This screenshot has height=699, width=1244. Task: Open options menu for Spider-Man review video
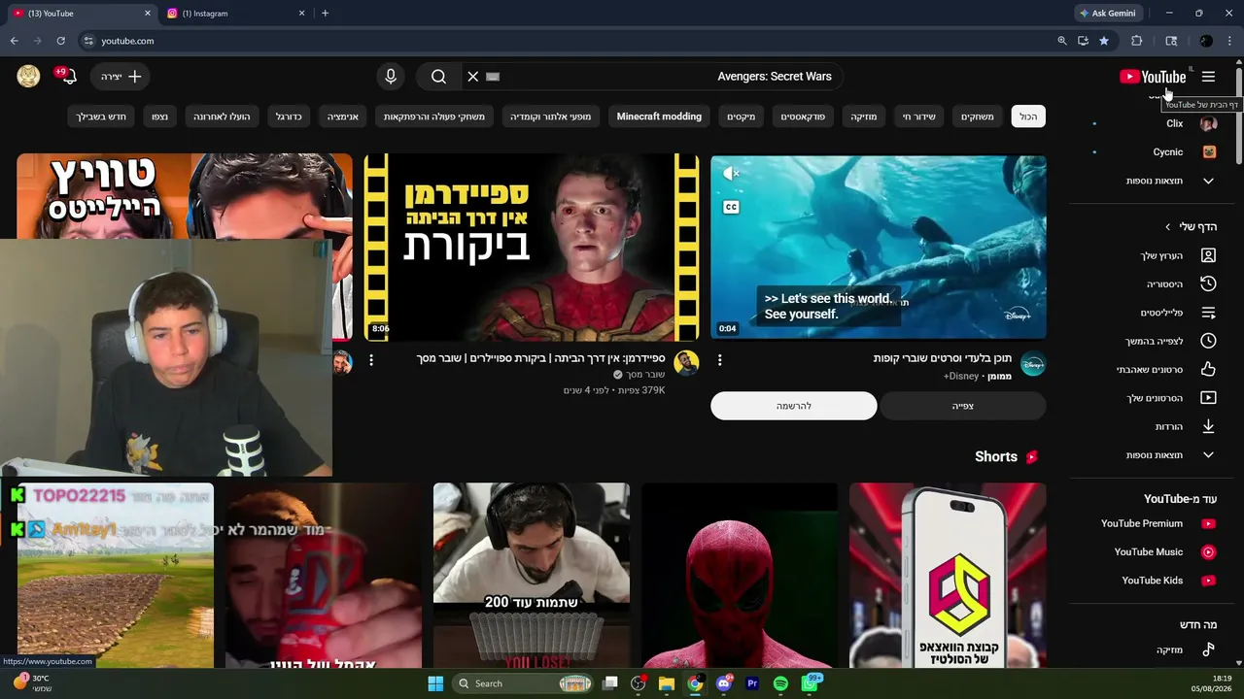(370, 360)
